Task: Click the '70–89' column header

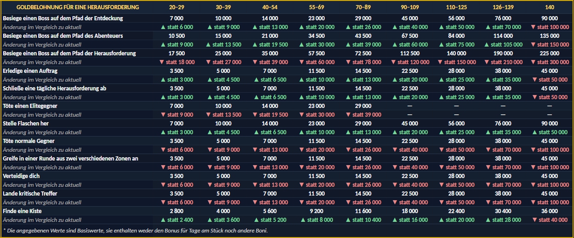Action: click(x=363, y=8)
